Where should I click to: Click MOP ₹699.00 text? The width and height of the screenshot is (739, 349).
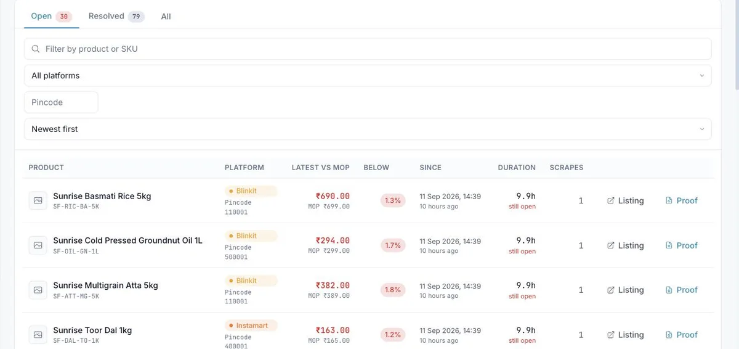point(329,207)
